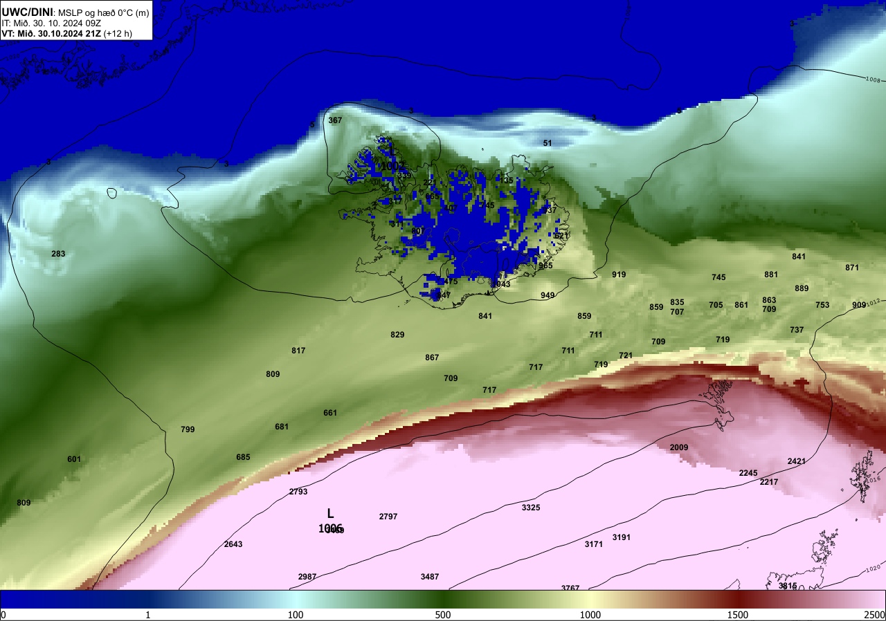The width and height of the screenshot is (886, 621).
Task: Click the 919 height value
Action: click(619, 275)
